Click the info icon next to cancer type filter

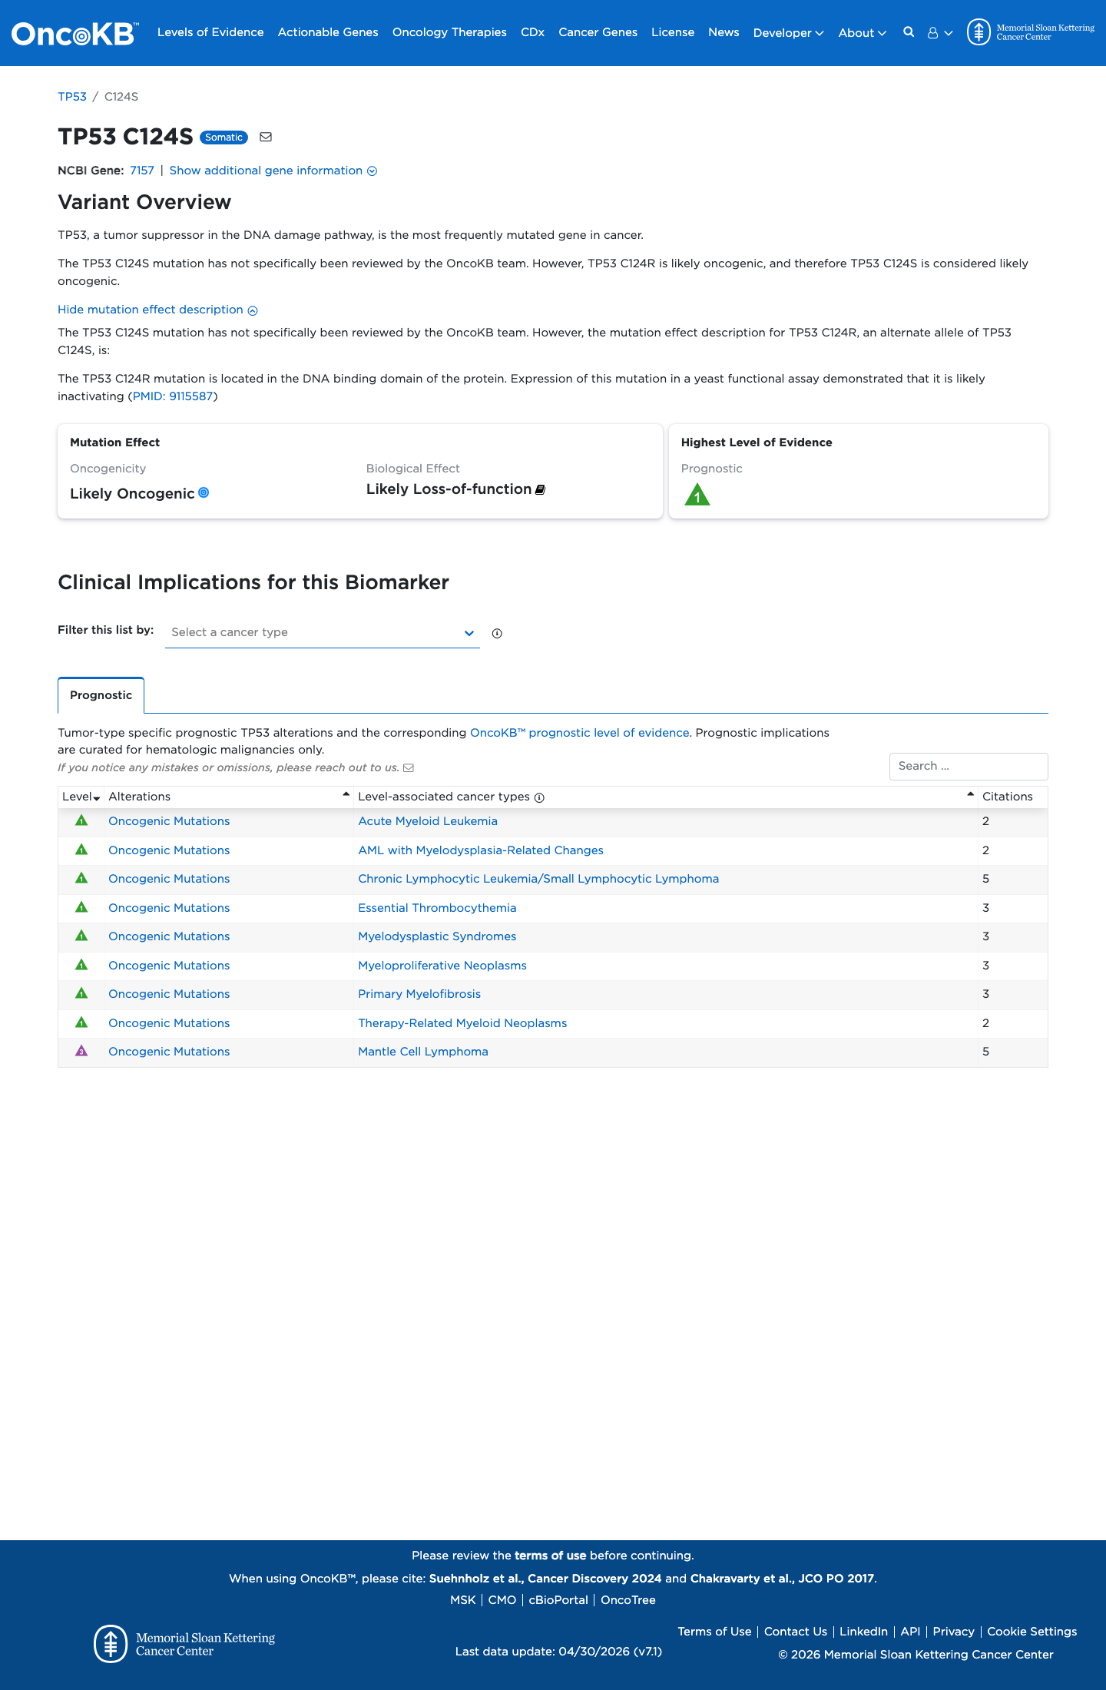[x=497, y=633]
